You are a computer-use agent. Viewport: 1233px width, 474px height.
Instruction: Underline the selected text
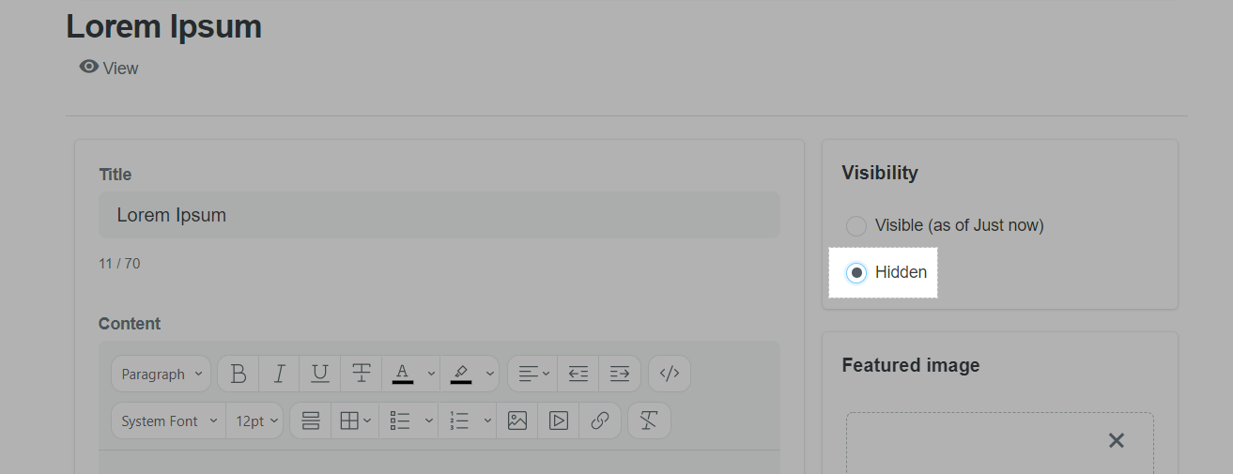point(320,374)
